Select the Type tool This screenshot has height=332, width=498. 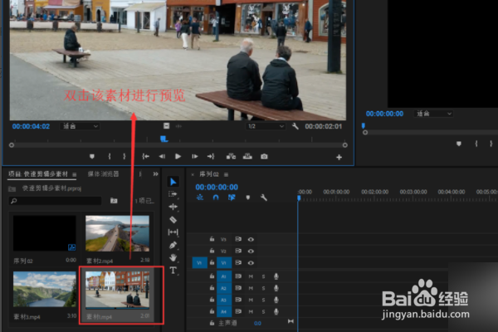tap(173, 271)
